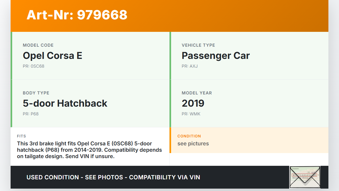
Task: Click the MODEL CODE label
Action: pos(38,45)
